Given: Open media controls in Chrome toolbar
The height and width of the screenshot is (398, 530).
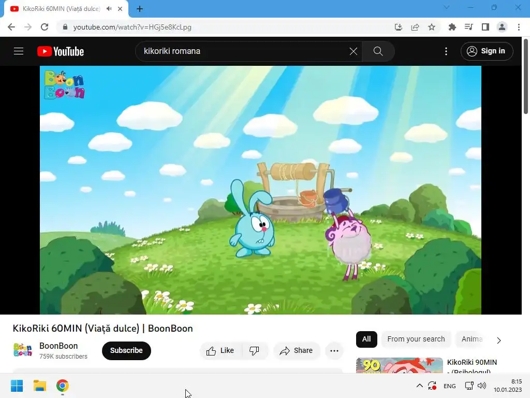Looking at the screenshot, I should click(x=468, y=27).
